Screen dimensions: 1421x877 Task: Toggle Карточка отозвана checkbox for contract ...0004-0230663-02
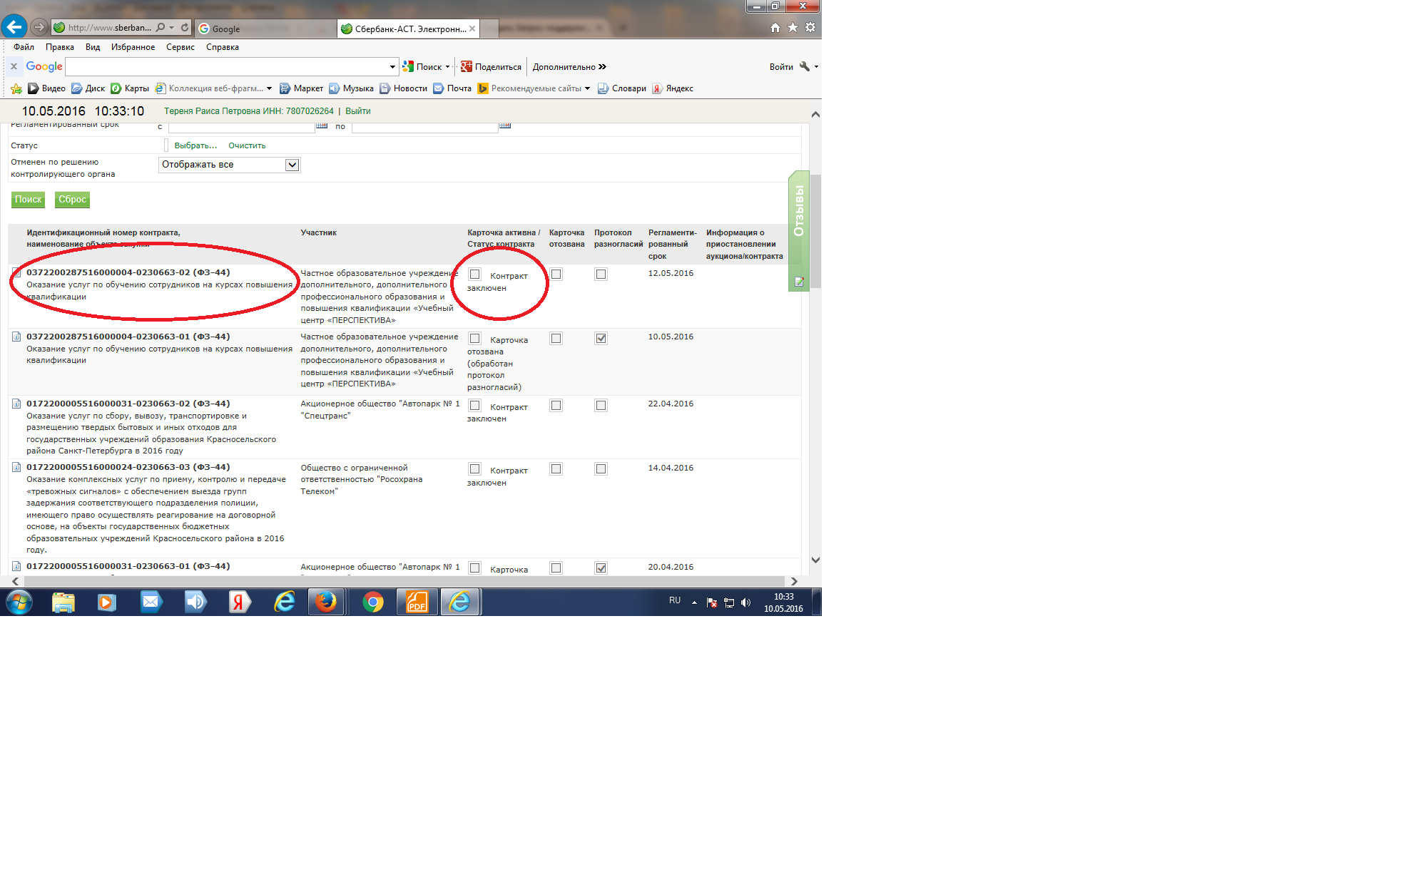tap(556, 275)
